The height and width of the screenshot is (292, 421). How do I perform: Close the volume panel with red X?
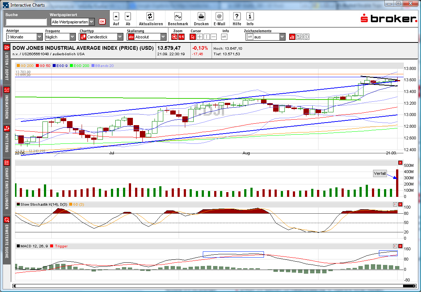pyautogui.click(x=400, y=162)
